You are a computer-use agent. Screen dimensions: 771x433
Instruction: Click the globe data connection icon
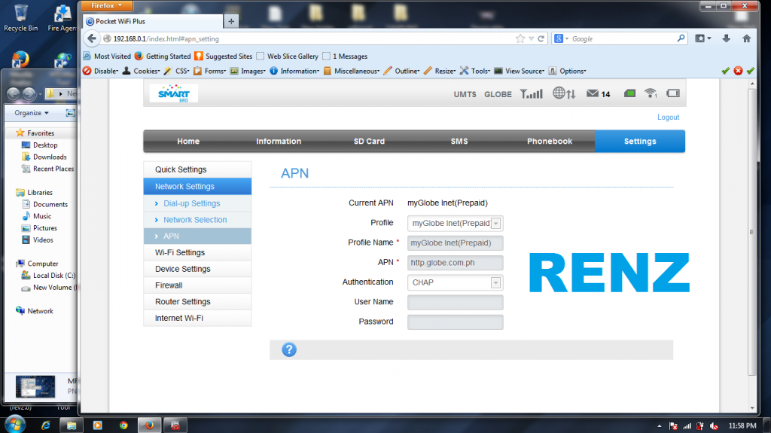(x=564, y=93)
